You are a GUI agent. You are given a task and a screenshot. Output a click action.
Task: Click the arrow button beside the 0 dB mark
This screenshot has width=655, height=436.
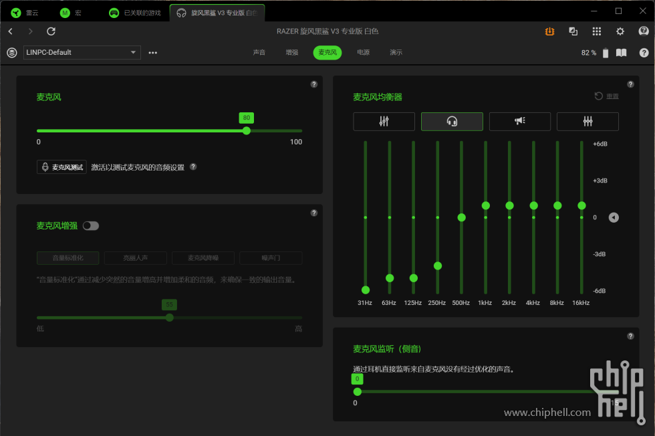pos(614,217)
